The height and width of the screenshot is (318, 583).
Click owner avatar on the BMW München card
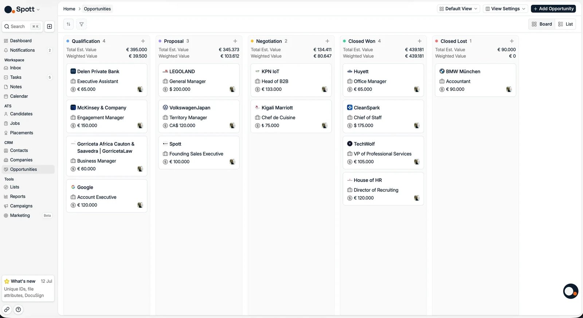509,89
